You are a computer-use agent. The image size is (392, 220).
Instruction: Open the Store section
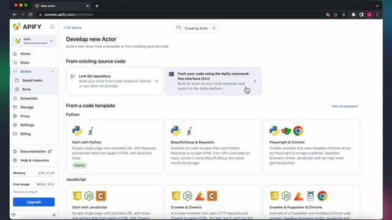[24, 62]
